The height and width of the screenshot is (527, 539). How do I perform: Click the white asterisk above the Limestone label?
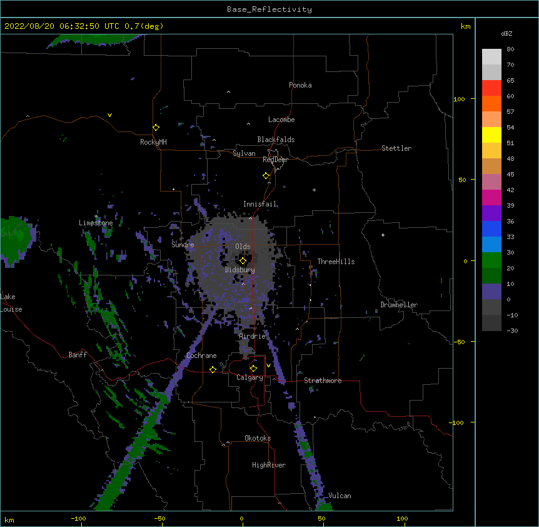tap(96, 217)
